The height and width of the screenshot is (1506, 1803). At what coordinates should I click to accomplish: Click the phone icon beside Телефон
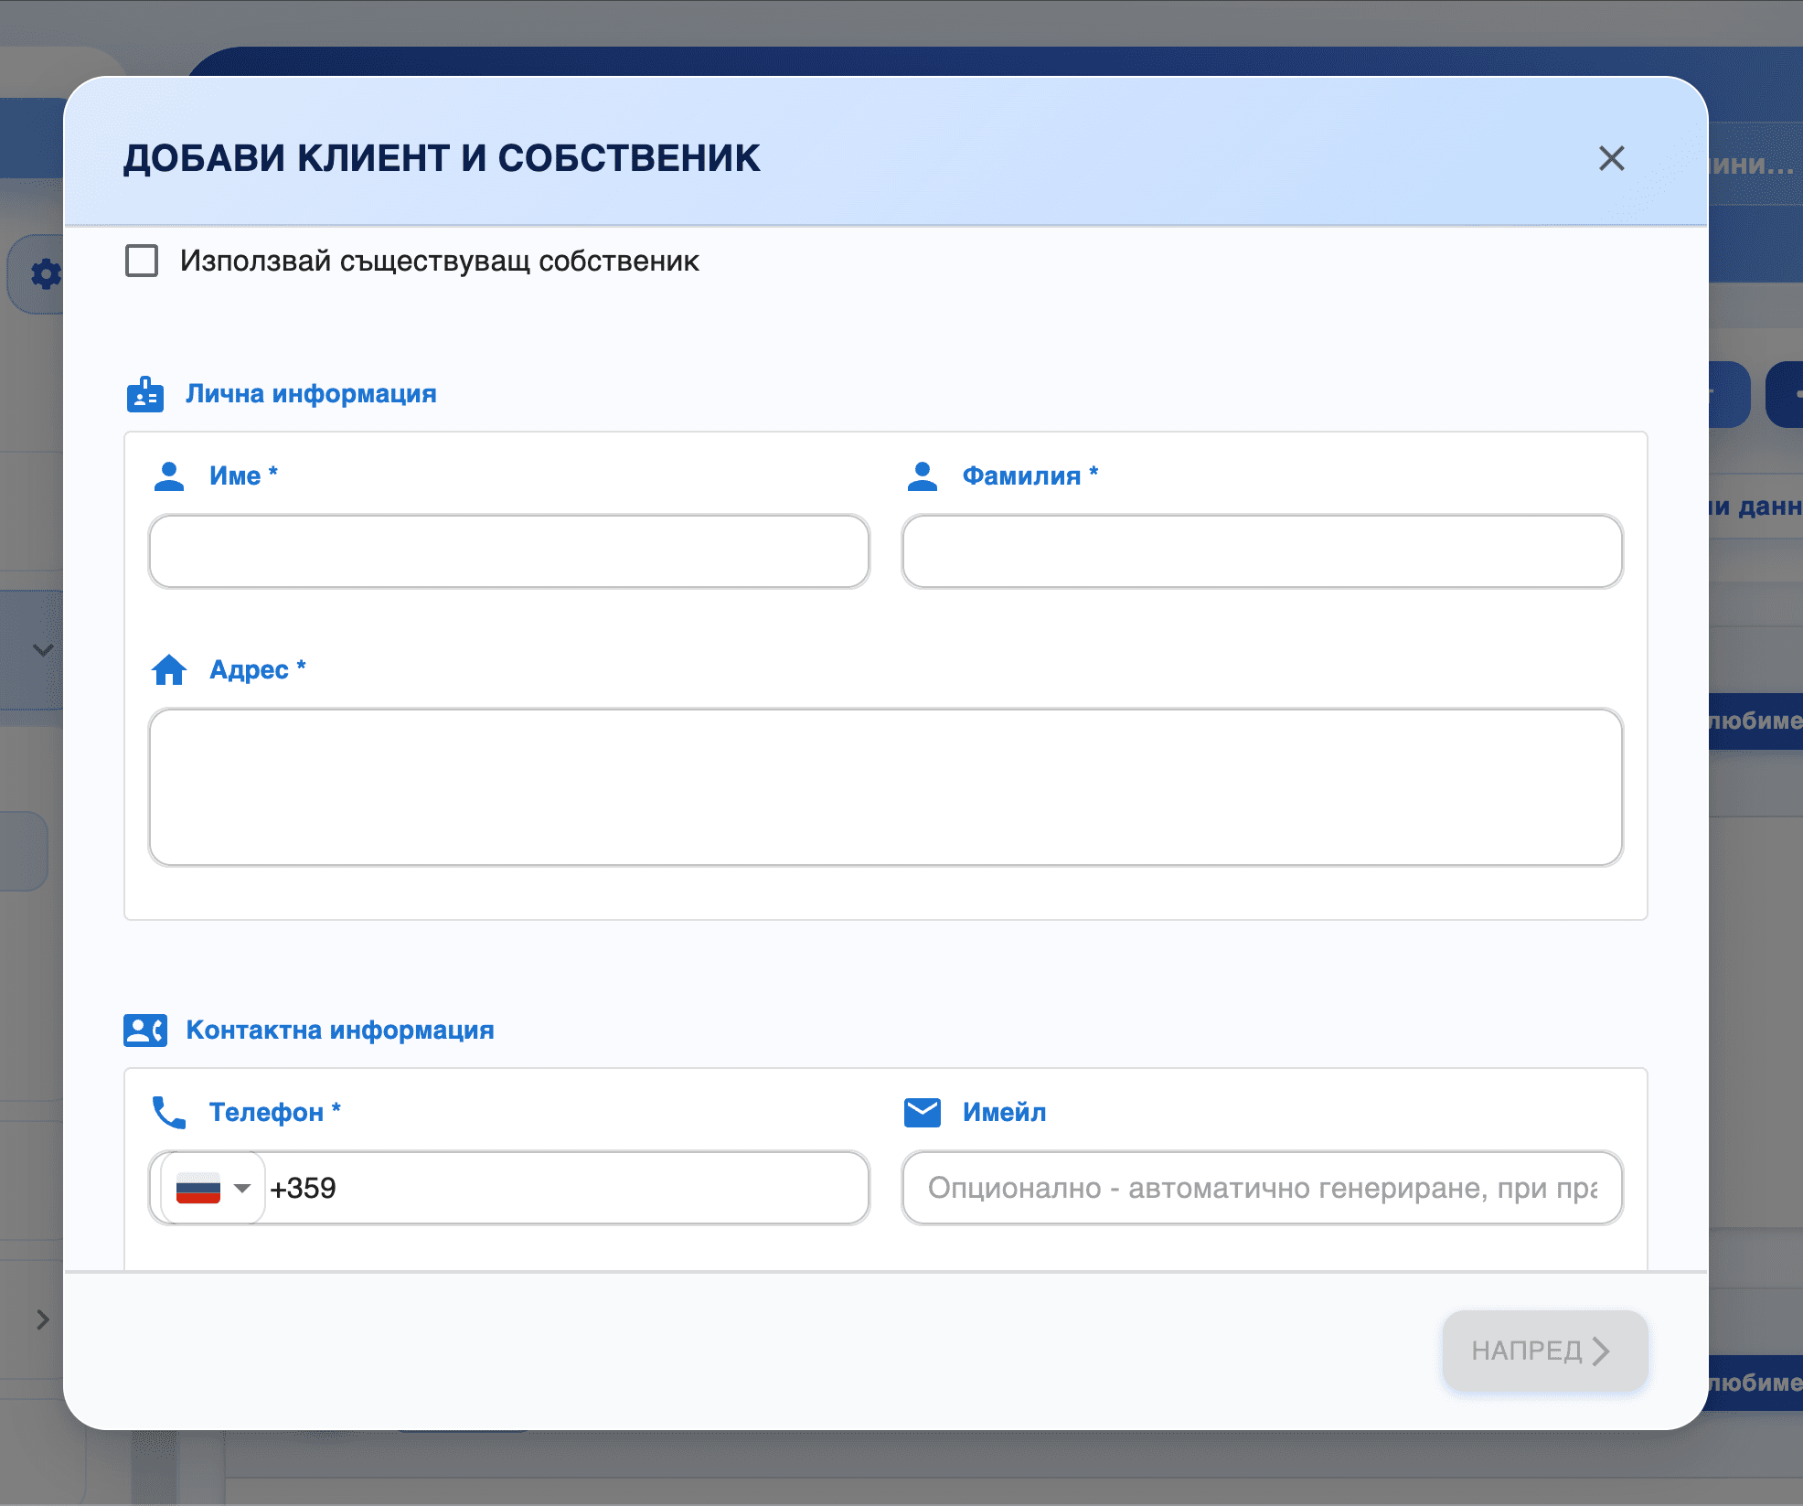tap(169, 1112)
